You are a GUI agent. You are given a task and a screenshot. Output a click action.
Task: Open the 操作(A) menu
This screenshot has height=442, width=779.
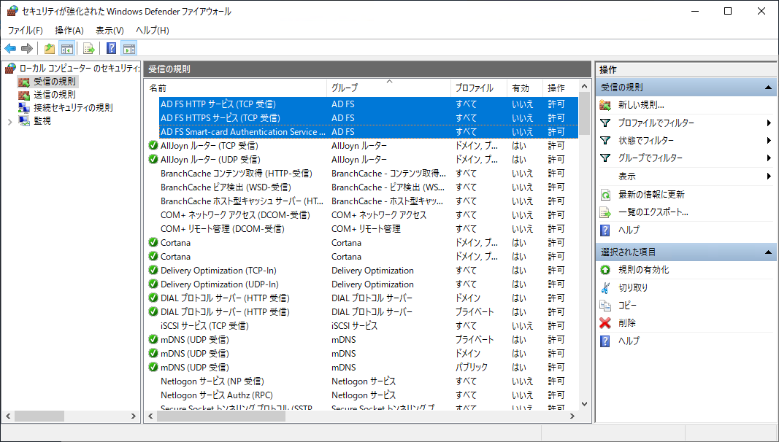click(x=69, y=30)
